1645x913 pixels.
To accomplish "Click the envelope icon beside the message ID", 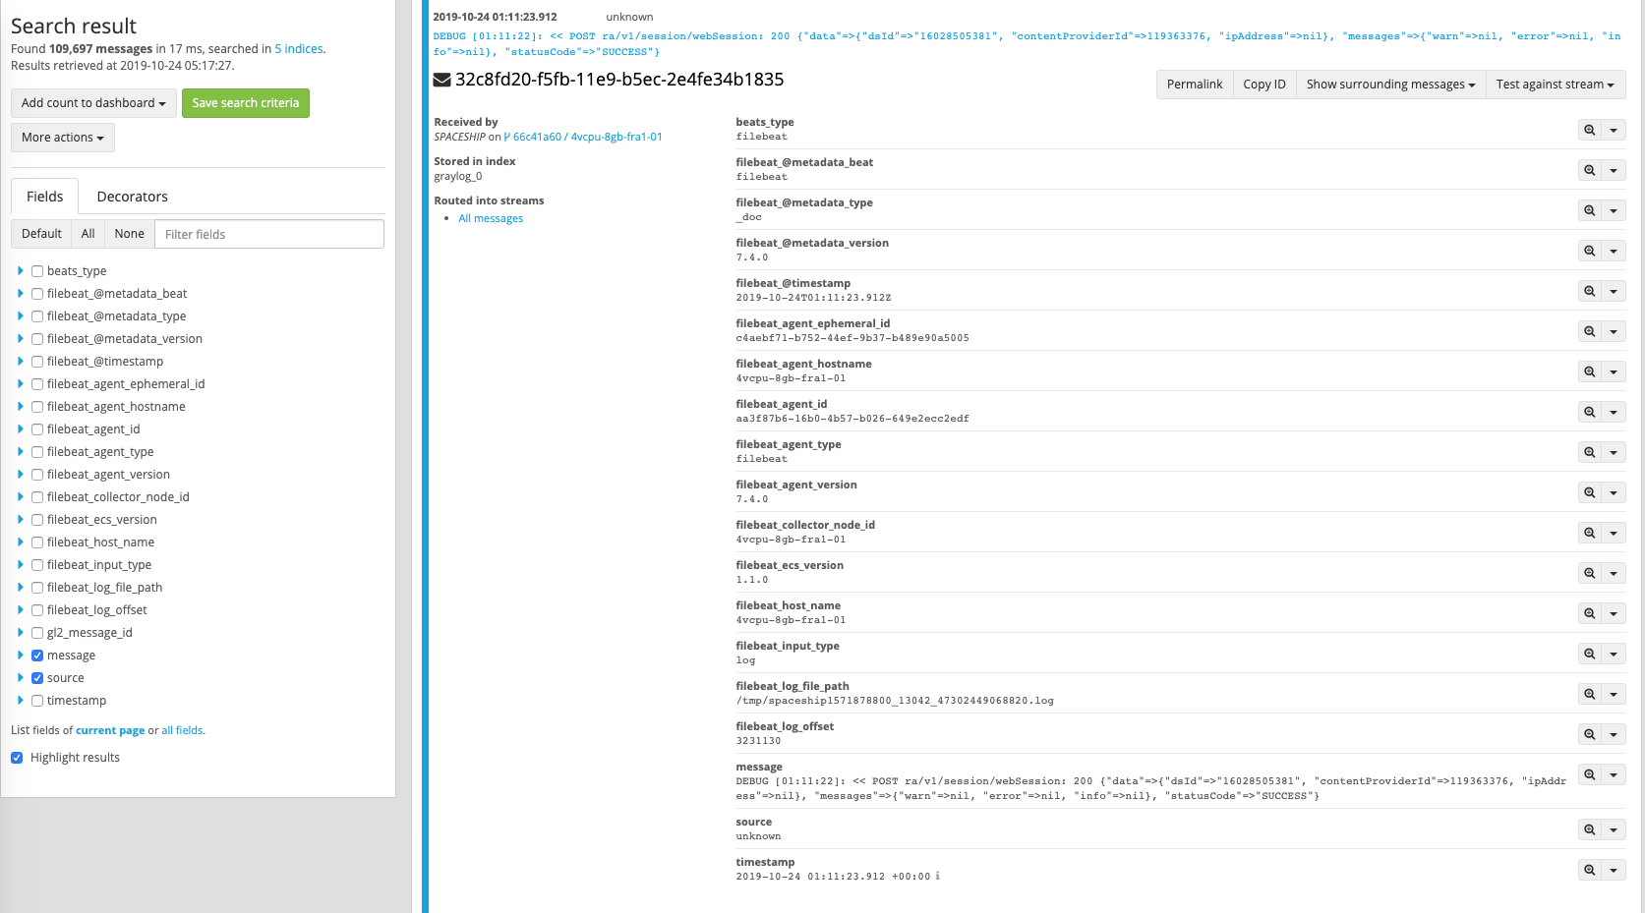I will tap(441, 80).
